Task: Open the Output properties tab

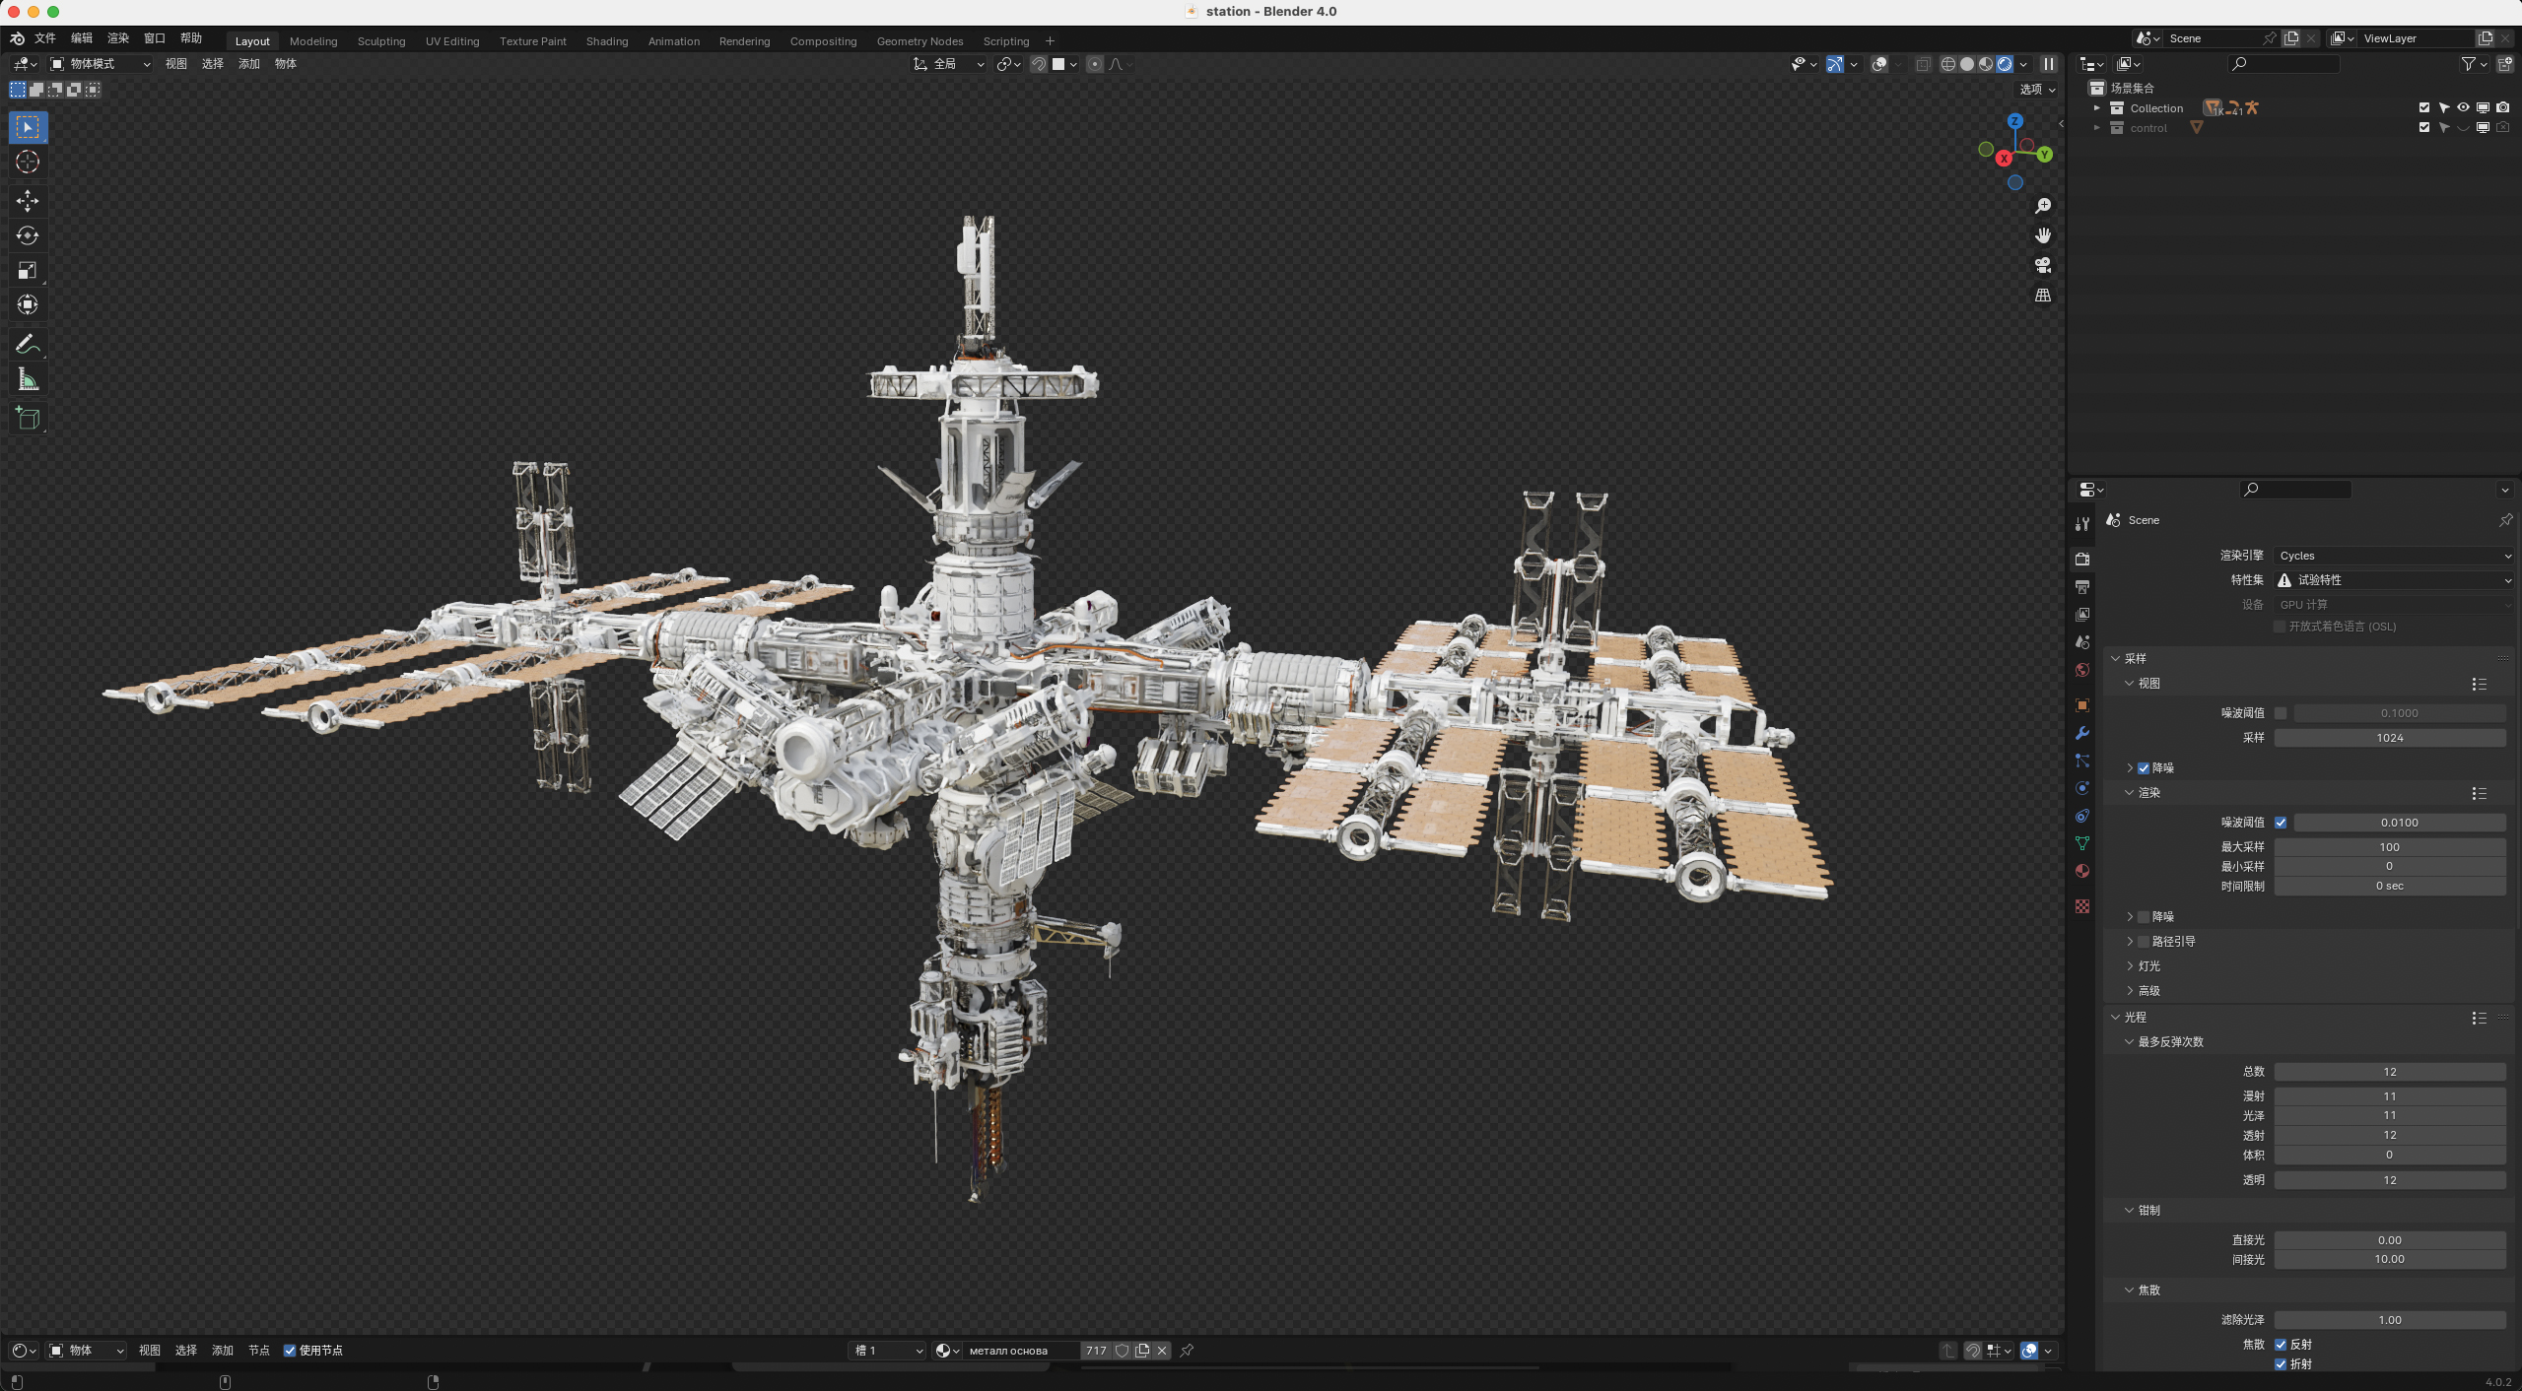Action: pos(2082,587)
